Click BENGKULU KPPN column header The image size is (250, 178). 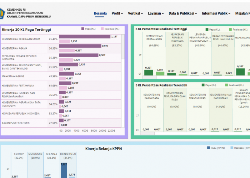(68, 154)
